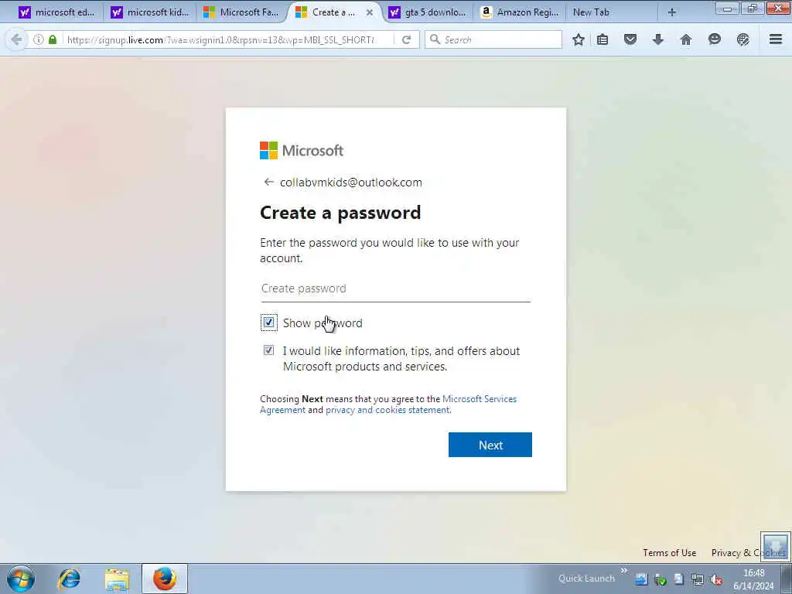Click the volume muted tray icon
This screenshot has height=594, width=792.
(715, 580)
